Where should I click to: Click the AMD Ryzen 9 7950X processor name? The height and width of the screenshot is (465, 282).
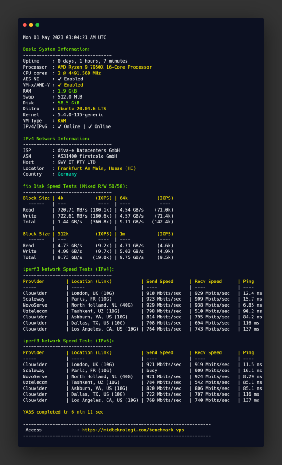104,67
